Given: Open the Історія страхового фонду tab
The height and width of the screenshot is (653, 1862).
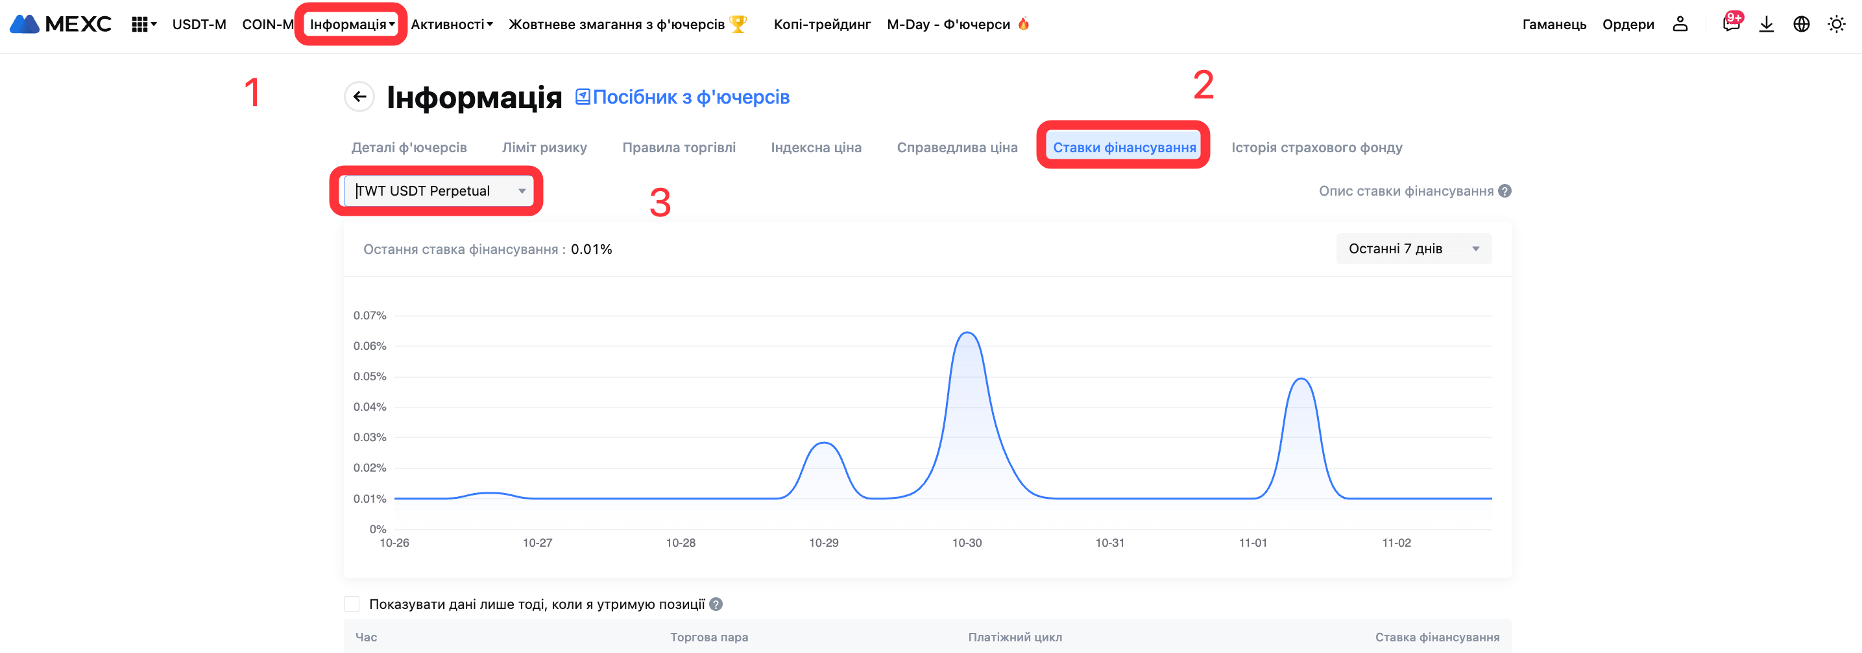Looking at the screenshot, I should pyautogui.click(x=1316, y=148).
